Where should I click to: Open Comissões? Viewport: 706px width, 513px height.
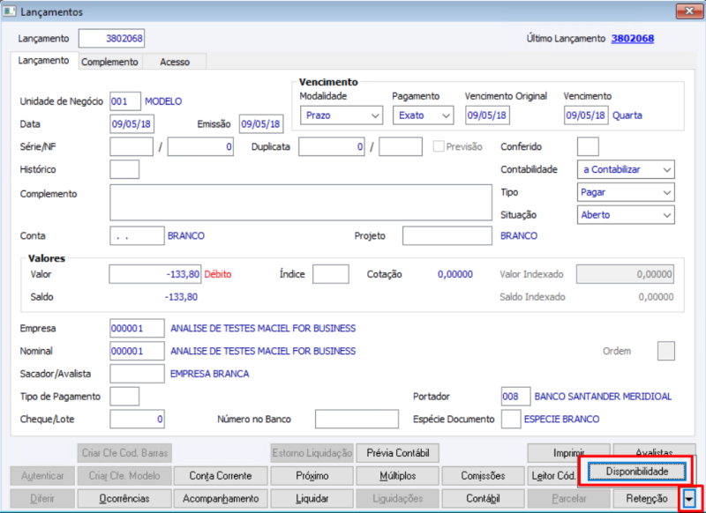click(483, 475)
